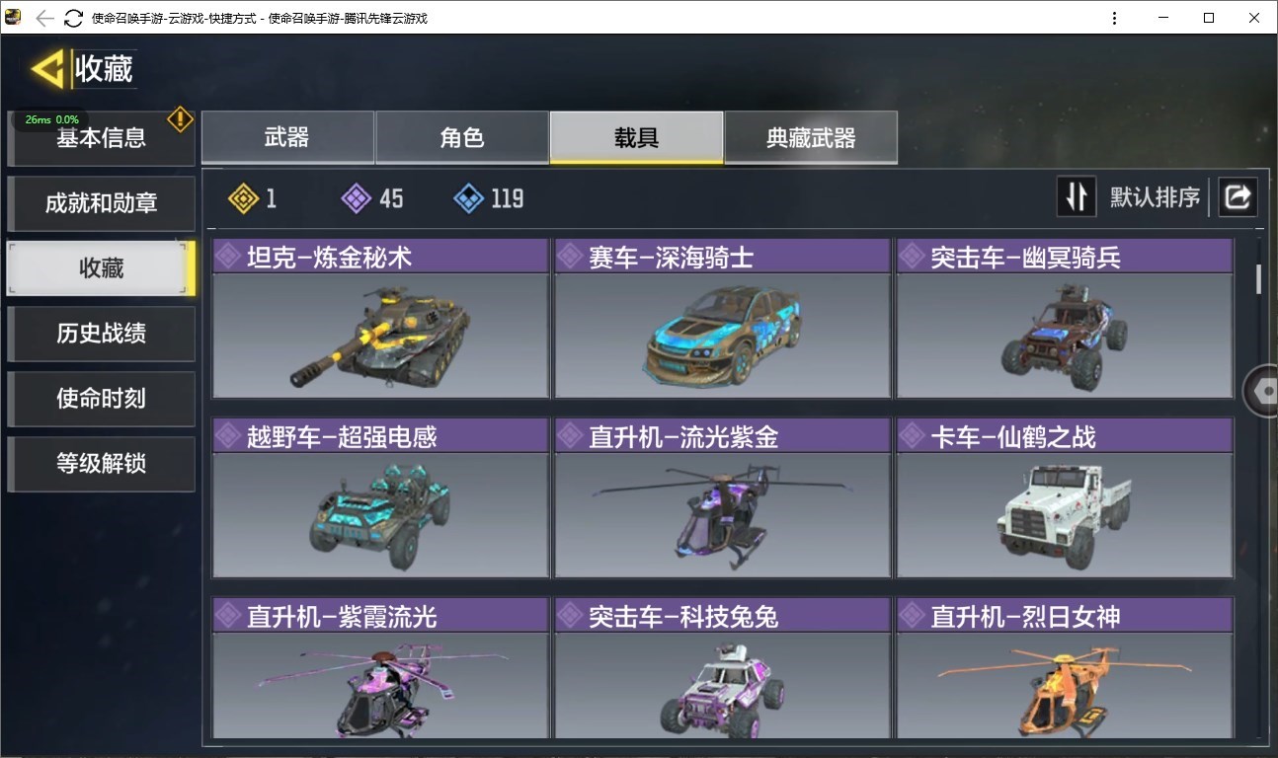1278x758 pixels.
Task: Click the yellow warning badge on 基本信息
Action: pos(180,119)
